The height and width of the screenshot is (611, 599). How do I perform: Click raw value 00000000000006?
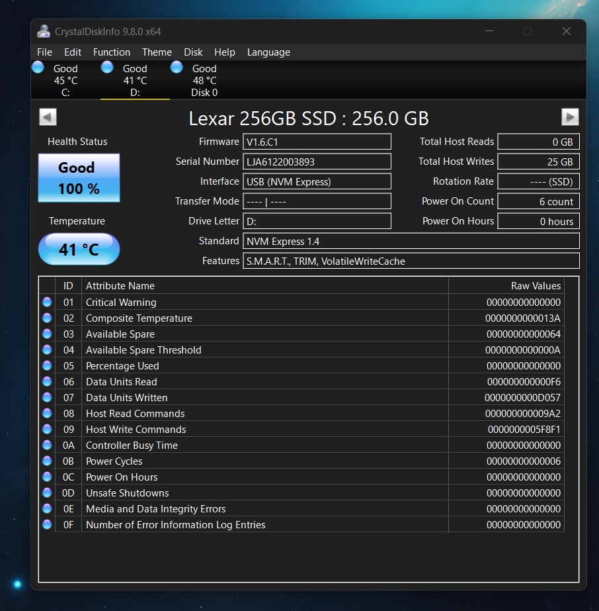524,461
